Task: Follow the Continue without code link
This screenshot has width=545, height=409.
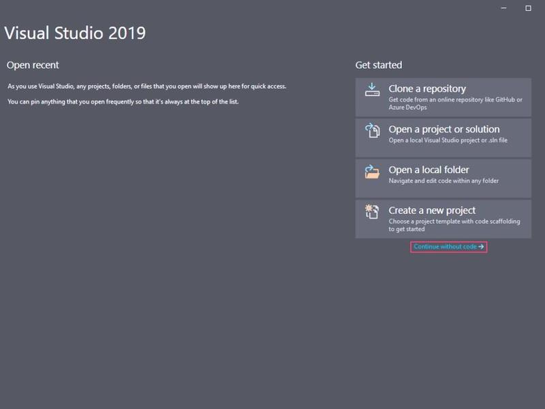Action: click(448, 247)
